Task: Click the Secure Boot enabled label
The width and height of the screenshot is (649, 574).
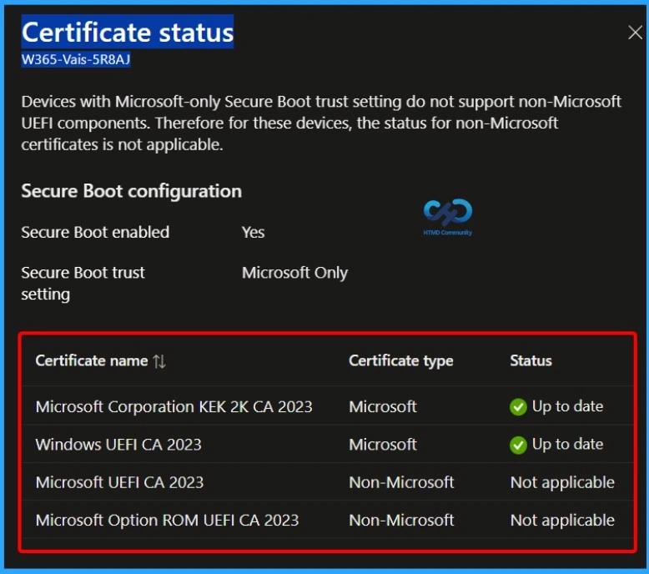Action: (x=95, y=232)
